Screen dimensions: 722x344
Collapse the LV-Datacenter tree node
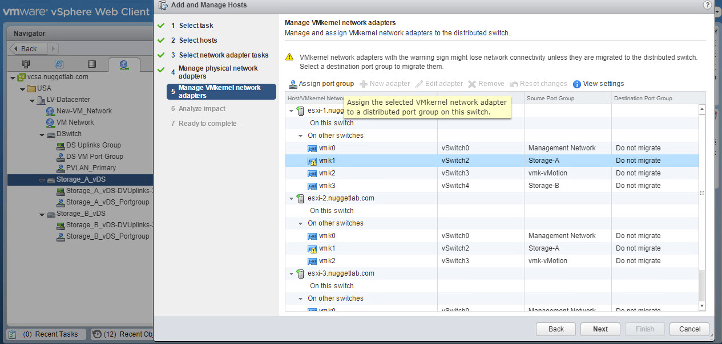tap(32, 100)
